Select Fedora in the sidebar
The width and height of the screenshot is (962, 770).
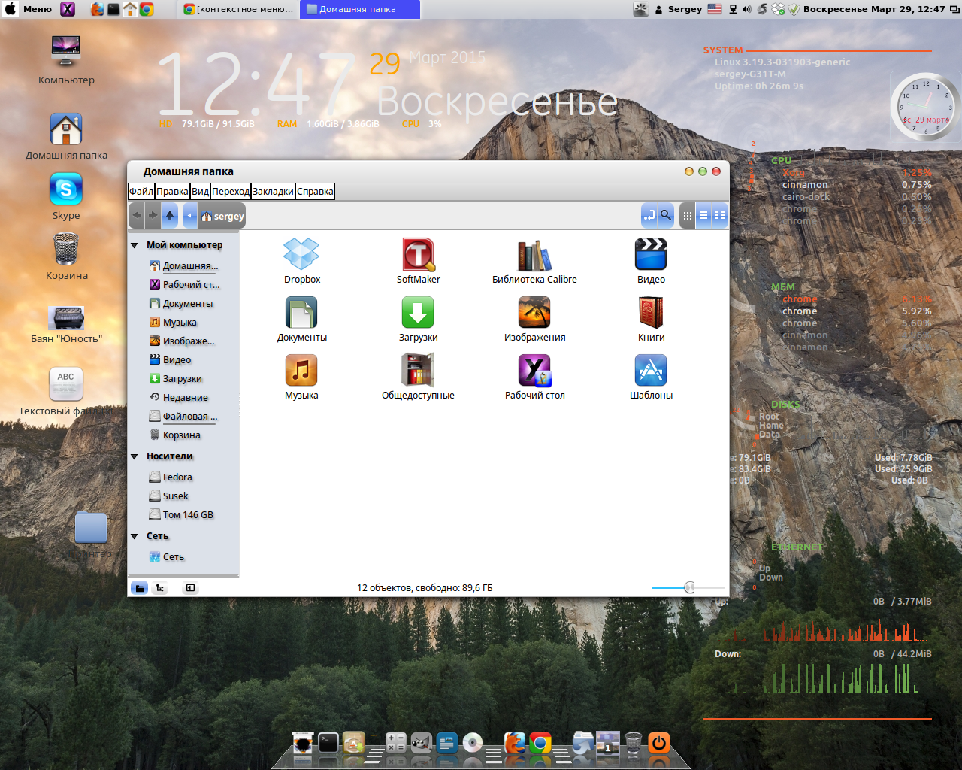[176, 476]
